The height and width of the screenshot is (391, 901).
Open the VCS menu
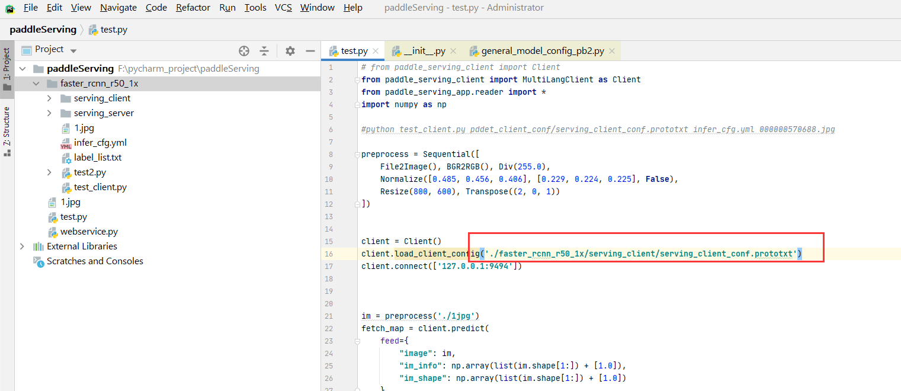(x=283, y=7)
